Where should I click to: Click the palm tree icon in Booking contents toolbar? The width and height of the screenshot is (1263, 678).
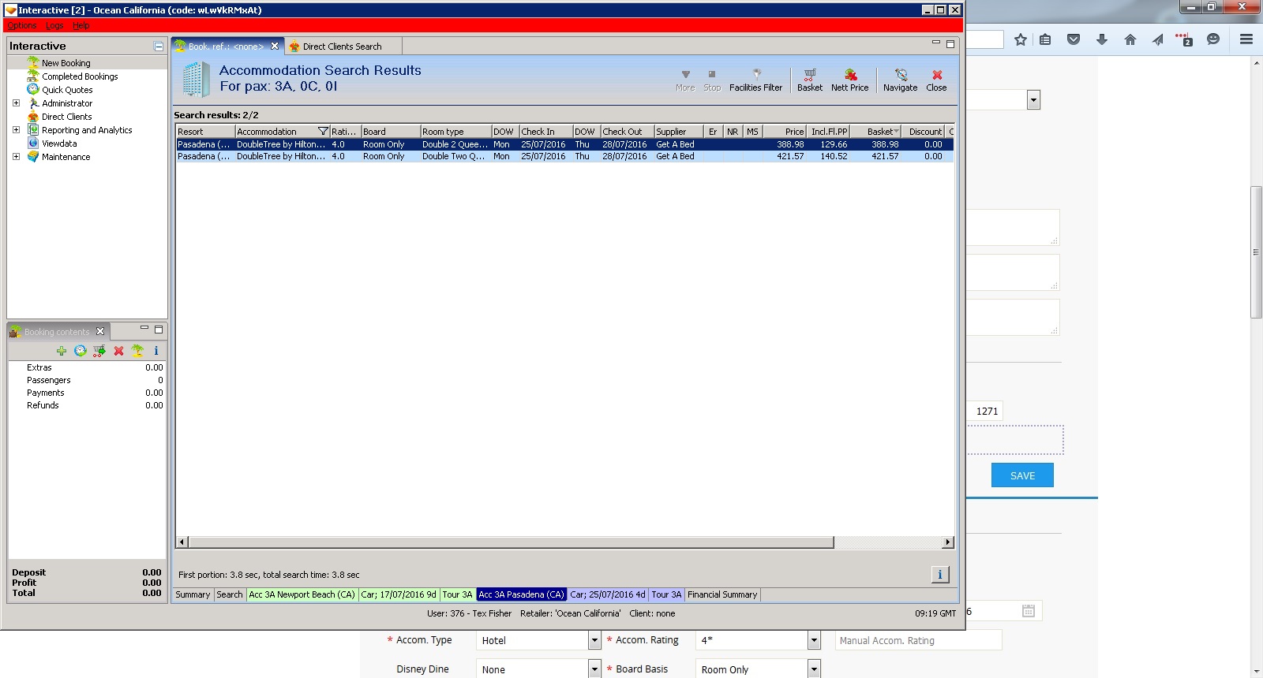137,351
